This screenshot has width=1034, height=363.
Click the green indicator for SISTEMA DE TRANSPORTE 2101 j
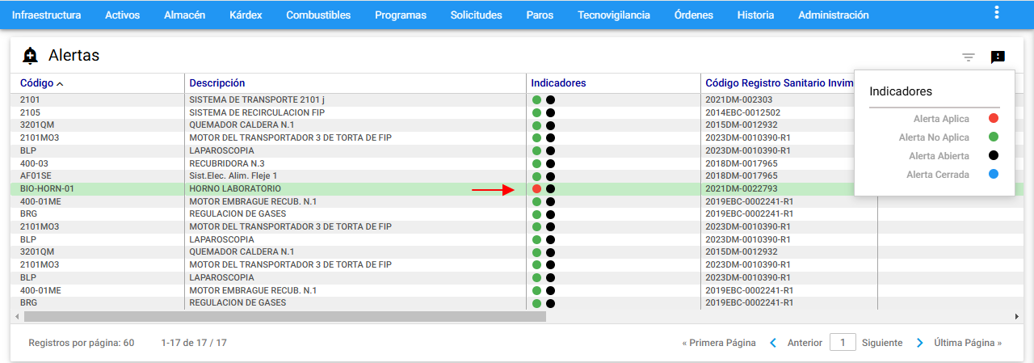tap(537, 100)
